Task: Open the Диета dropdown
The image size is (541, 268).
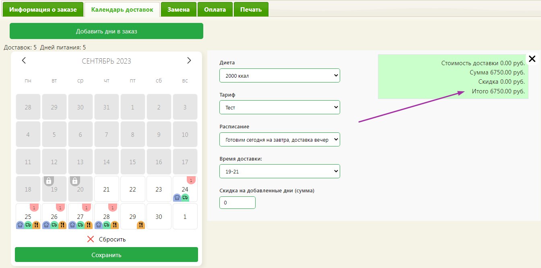Action: point(280,76)
